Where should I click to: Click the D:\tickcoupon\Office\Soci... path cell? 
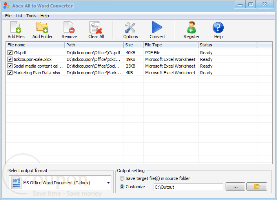click(x=93, y=66)
